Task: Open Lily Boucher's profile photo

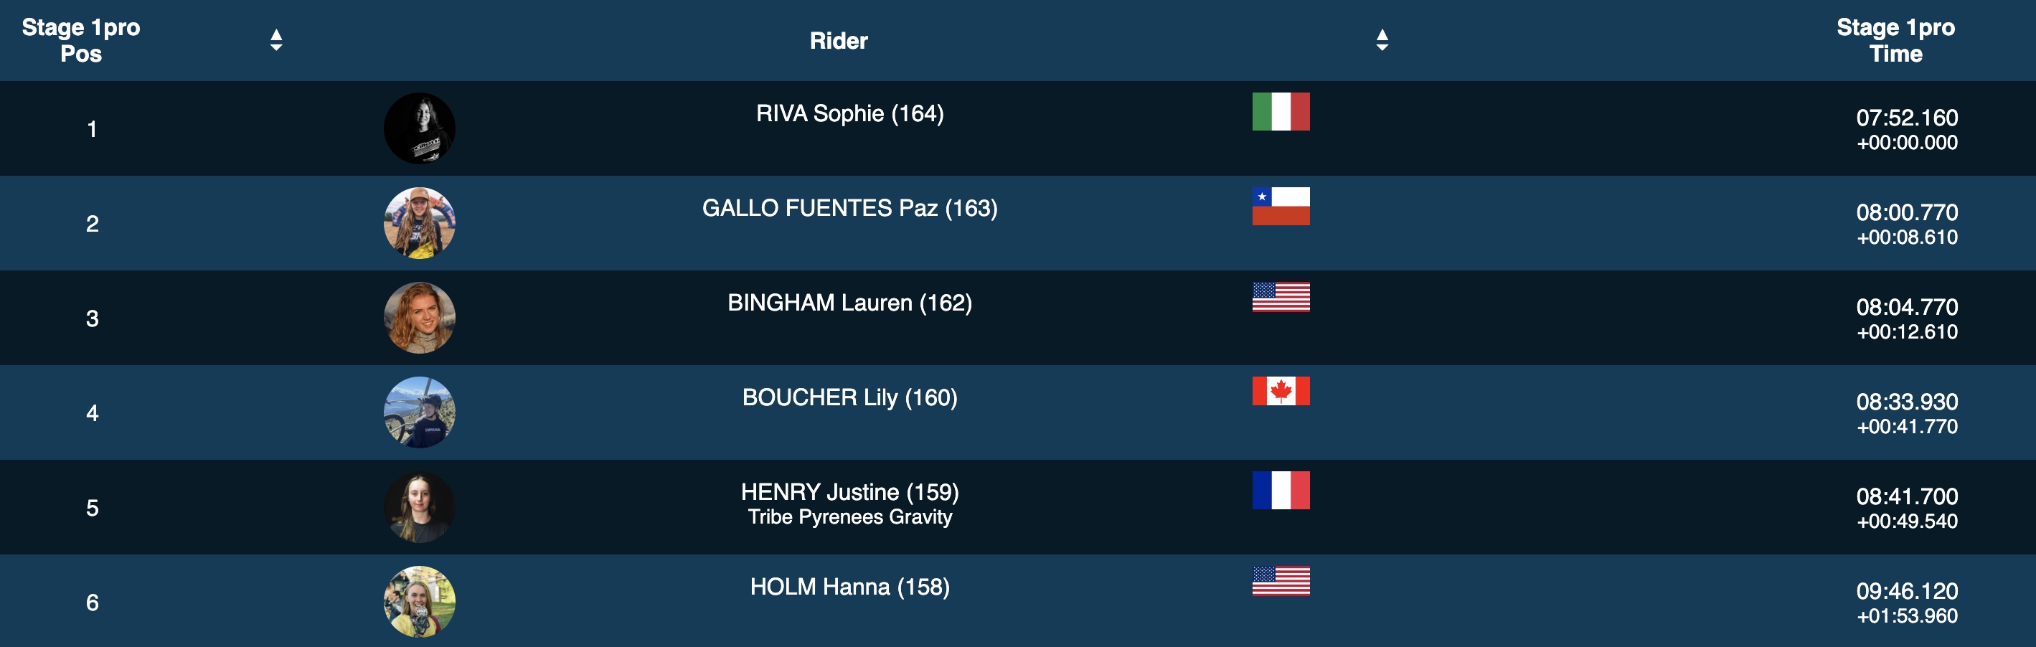Action: (x=419, y=412)
